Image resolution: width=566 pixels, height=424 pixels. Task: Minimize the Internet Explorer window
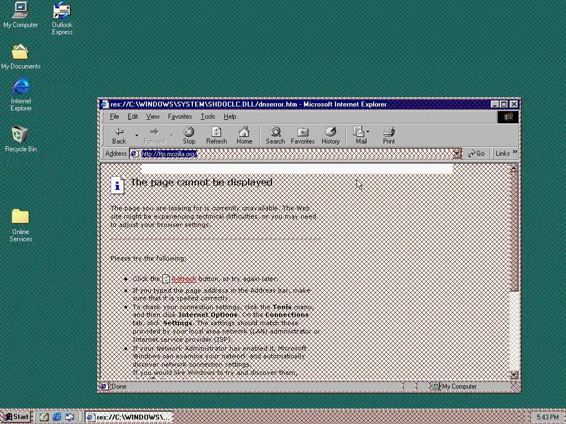coord(495,104)
